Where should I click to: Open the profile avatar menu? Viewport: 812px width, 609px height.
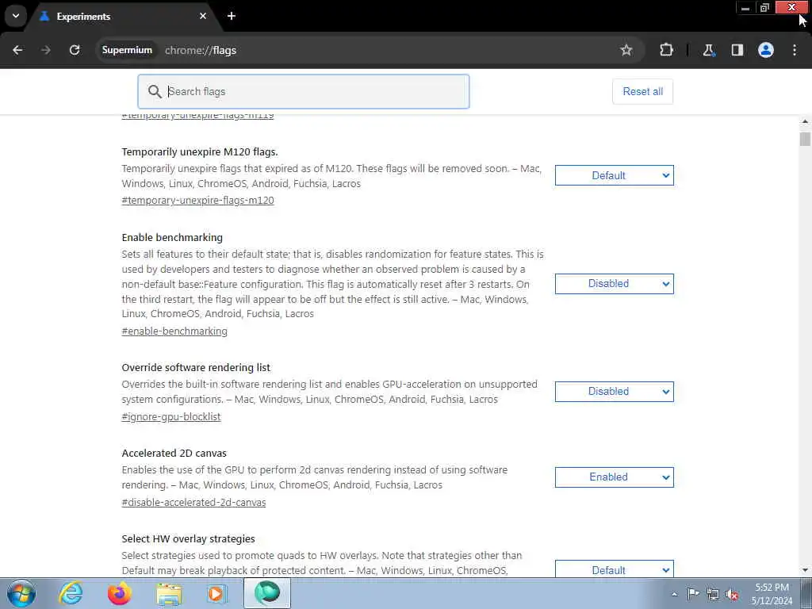[x=766, y=50]
